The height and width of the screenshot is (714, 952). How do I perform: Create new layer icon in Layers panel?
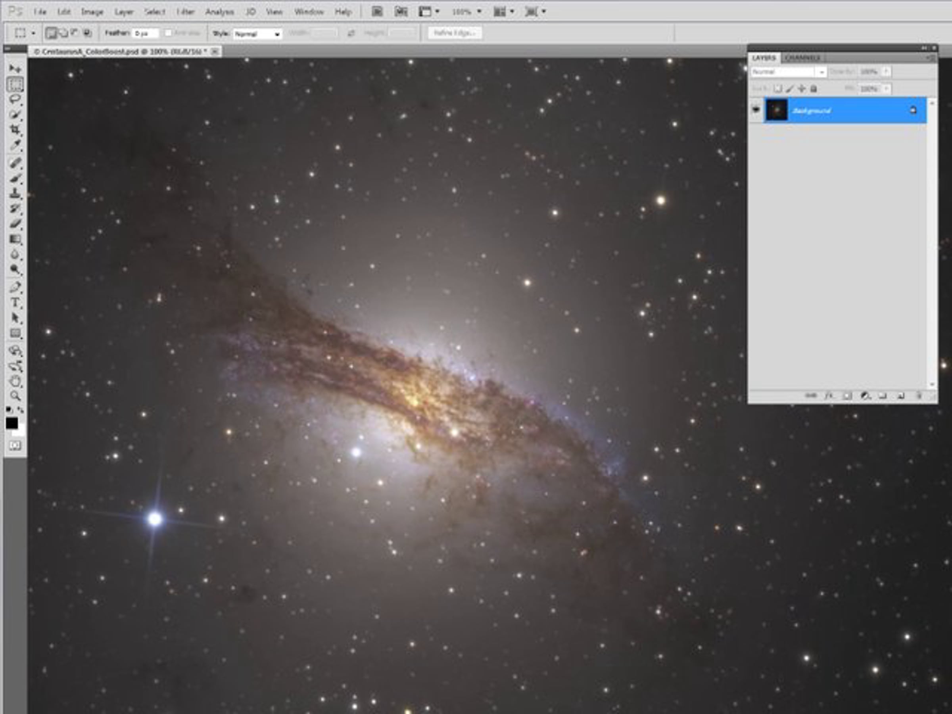coord(900,396)
